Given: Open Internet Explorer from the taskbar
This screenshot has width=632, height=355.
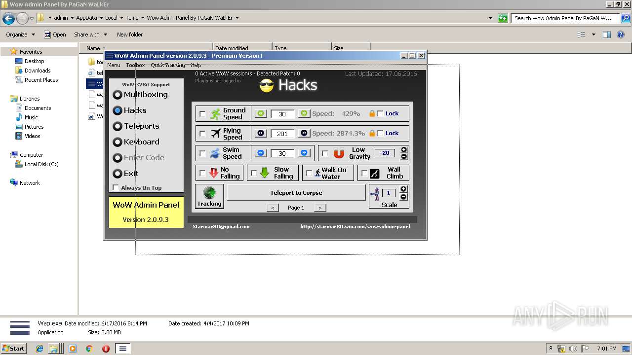Looking at the screenshot, I should [39, 349].
